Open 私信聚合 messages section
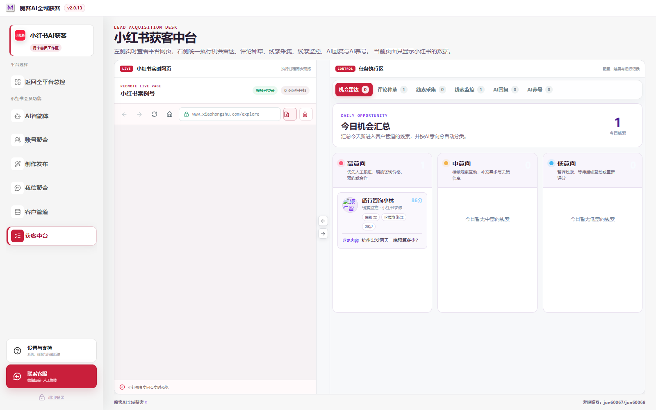Image resolution: width=656 pixels, height=410 pixels. pos(52,188)
